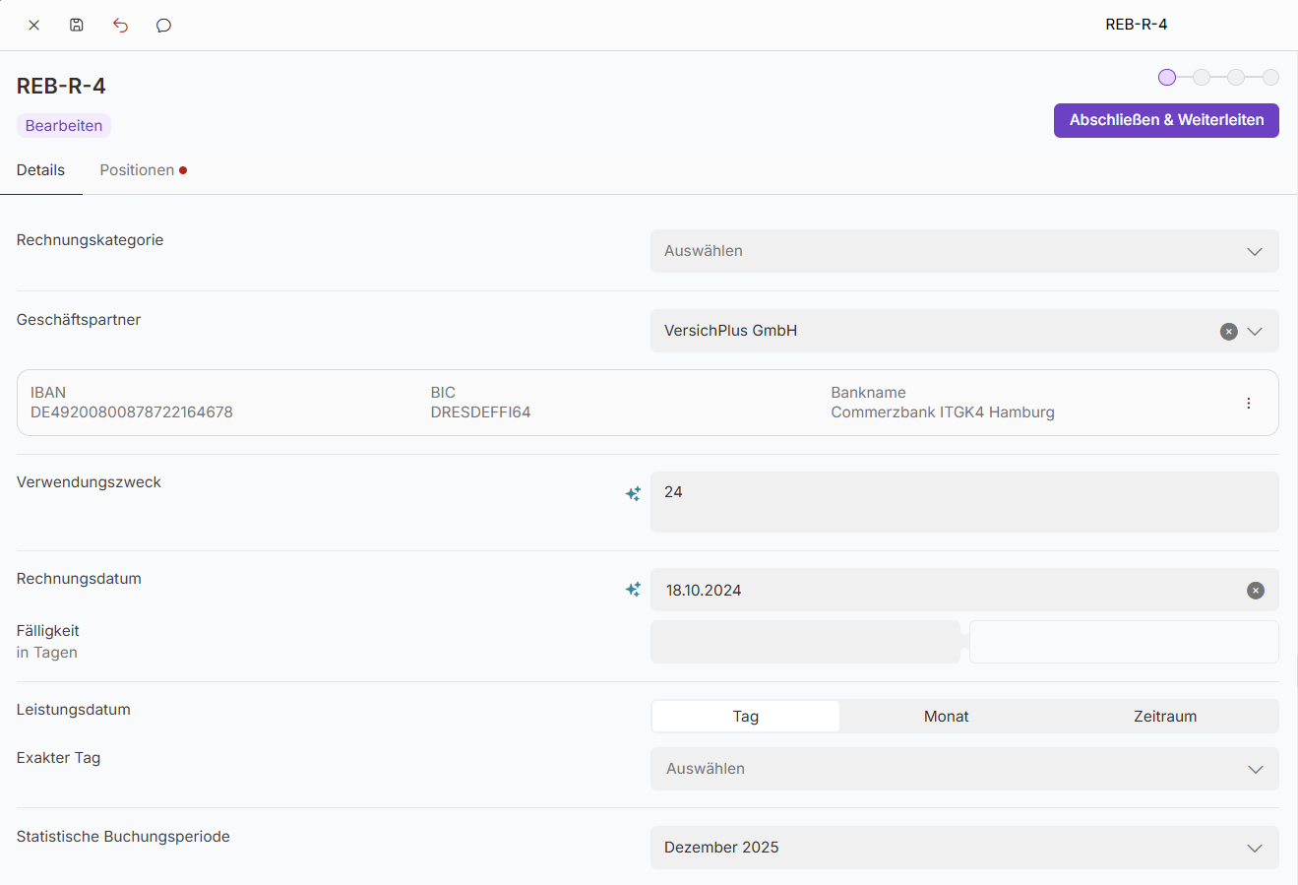Clear the VersichPlus GmbH business partner selection
This screenshot has width=1298, height=885.
(x=1228, y=332)
